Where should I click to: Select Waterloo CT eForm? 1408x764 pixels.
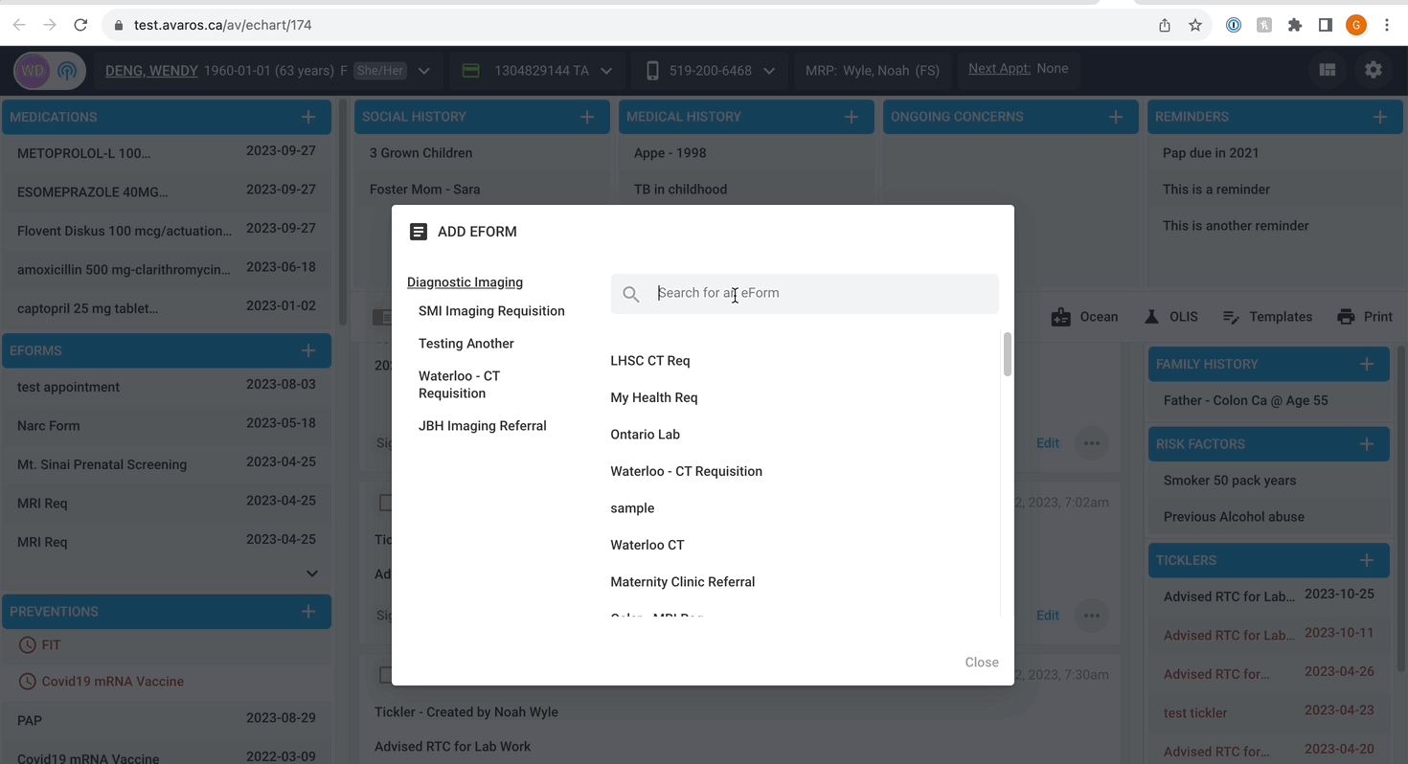point(647,545)
